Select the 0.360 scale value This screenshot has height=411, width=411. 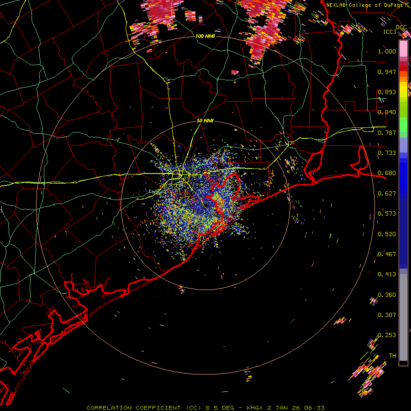click(x=387, y=295)
